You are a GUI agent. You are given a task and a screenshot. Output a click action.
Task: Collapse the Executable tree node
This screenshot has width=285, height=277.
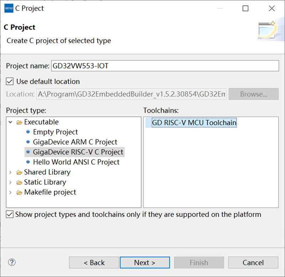(x=10, y=122)
